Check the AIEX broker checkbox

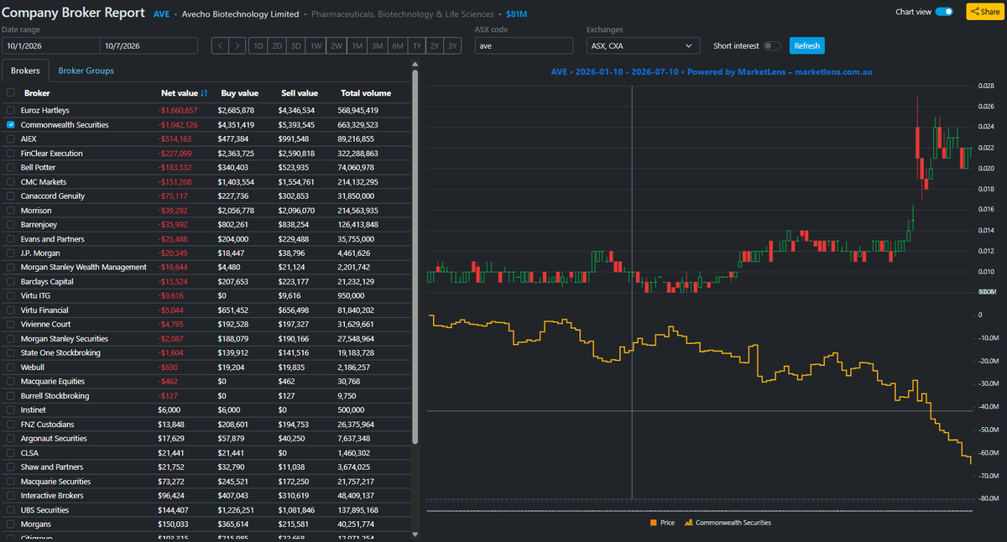click(x=10, y=138)
